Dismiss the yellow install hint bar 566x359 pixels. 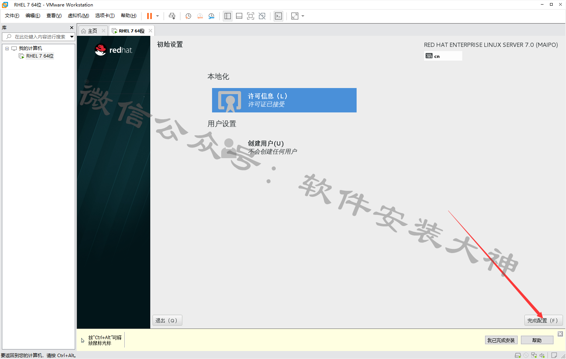coord(560,334)
